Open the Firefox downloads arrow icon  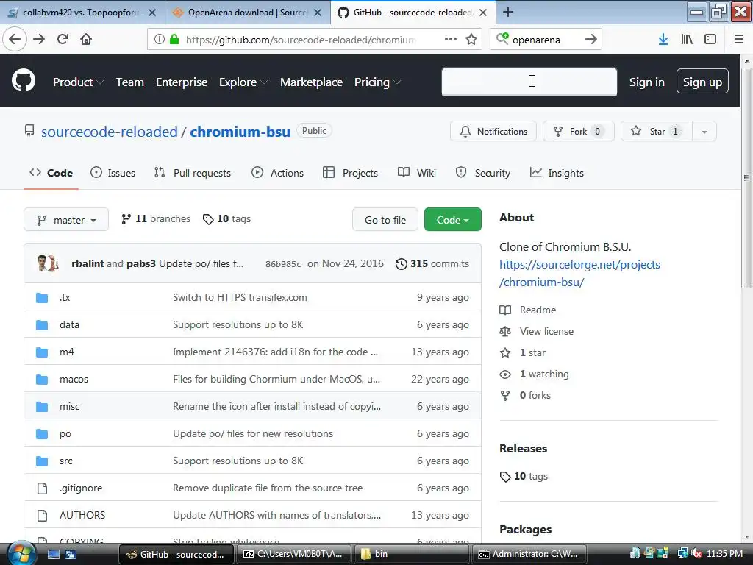pos(663,39)
